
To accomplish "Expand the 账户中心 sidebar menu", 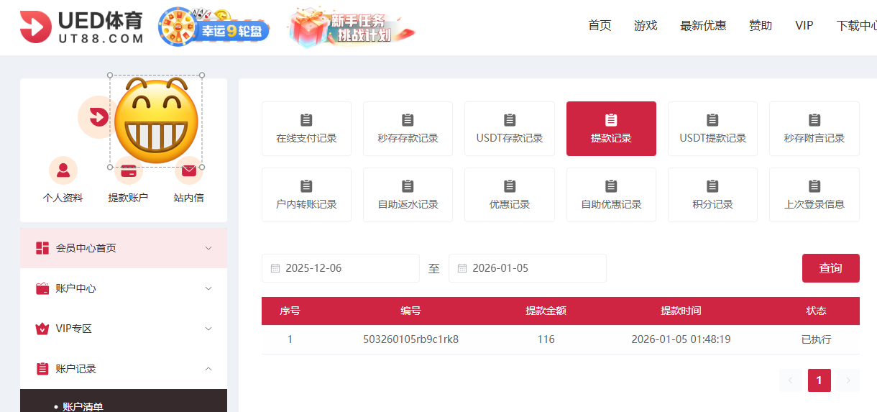I will [124, 288].
